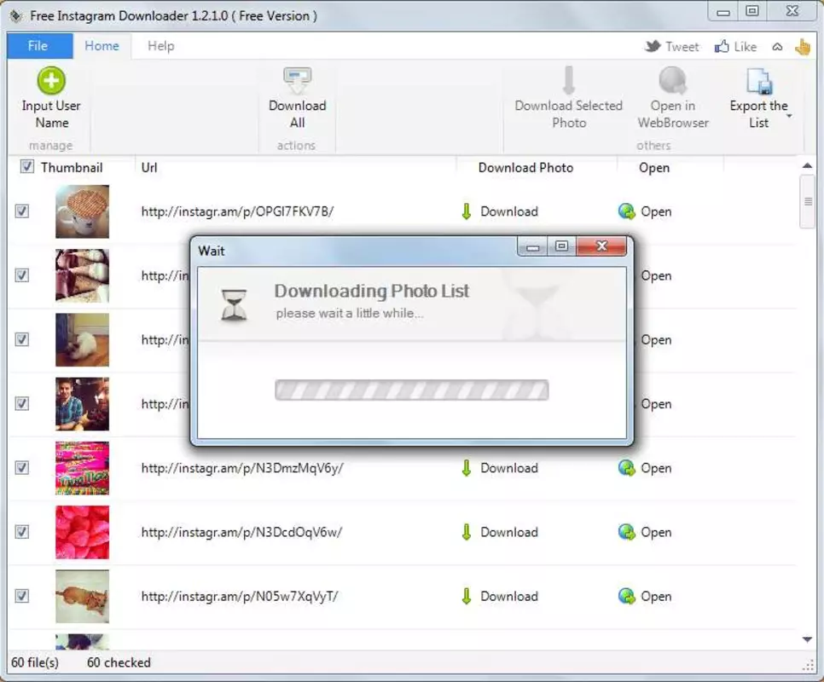Click the Download All toolbar icon

[298, 81]
